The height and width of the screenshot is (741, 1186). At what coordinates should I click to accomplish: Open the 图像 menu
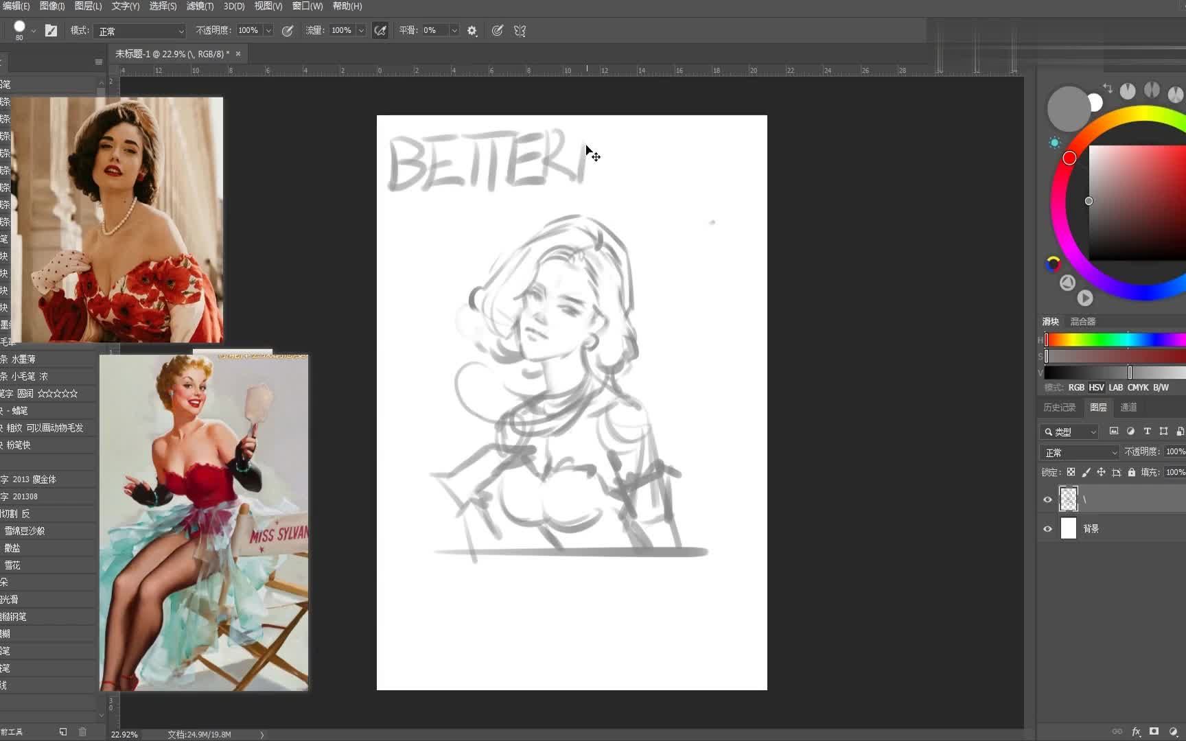(x=52, y=6)
